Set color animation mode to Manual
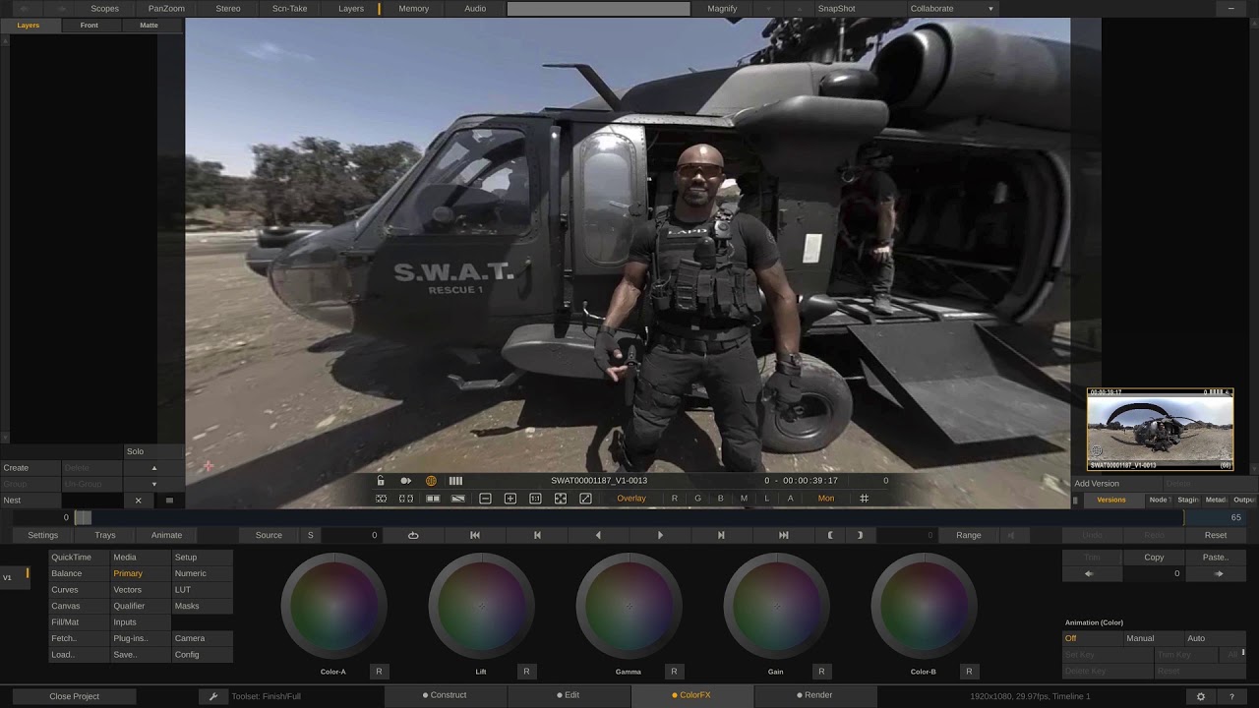The height and width of the screenshot is (708, 1259). coord(1152,638)
